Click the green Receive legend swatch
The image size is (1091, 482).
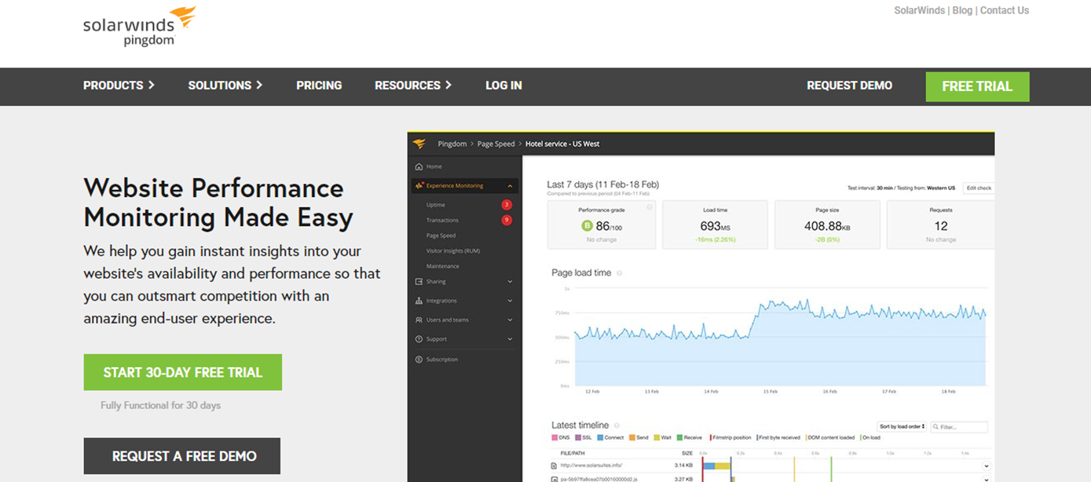click(x=679, y=437)
